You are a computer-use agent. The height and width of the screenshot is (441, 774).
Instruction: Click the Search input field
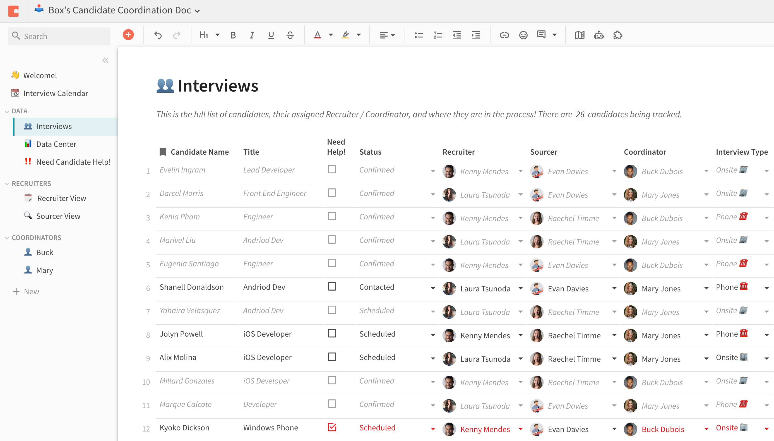point(59,36)
